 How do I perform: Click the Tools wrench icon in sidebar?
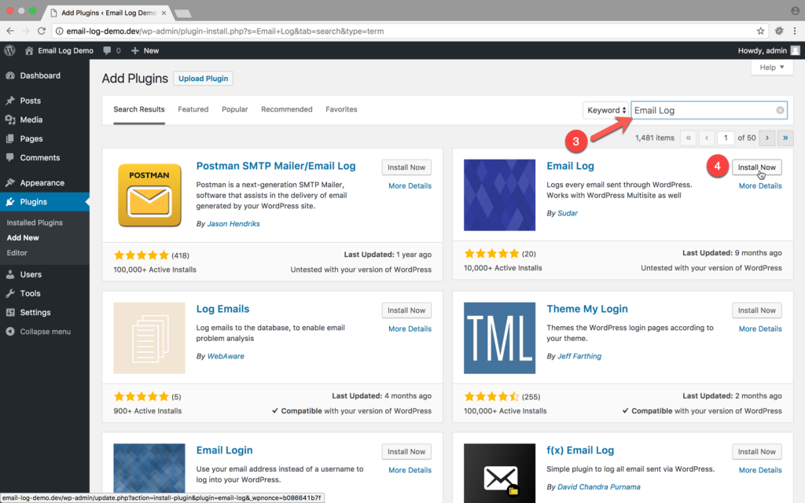coord(10,294)
